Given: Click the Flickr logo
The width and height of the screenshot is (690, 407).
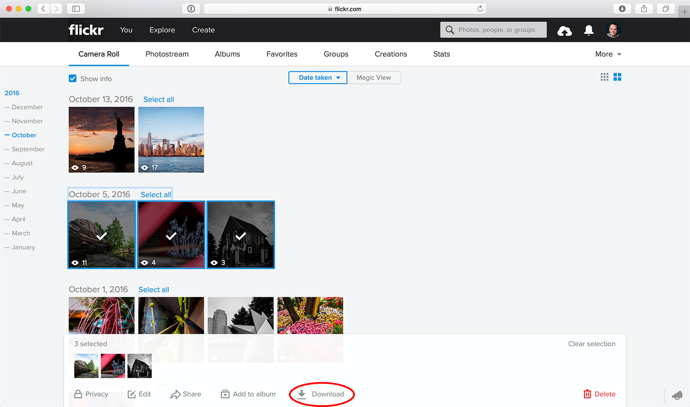Looking at the screenshot, I should click(86, 30).
